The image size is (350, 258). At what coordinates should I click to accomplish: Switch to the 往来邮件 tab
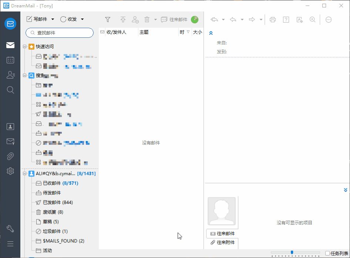[x=223, y=234]
